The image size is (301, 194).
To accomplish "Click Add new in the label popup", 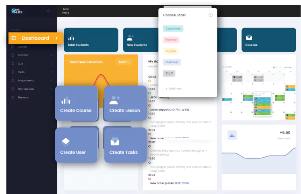I will click(173, 89).
